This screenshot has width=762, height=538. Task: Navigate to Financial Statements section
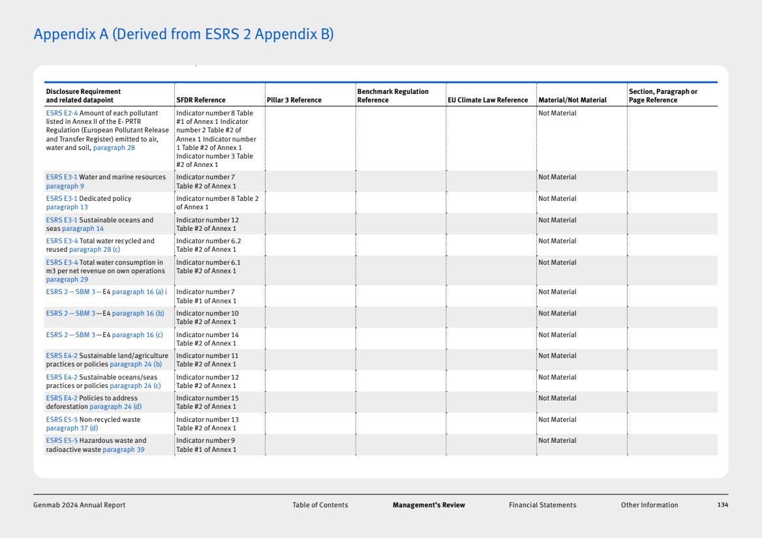542,505
